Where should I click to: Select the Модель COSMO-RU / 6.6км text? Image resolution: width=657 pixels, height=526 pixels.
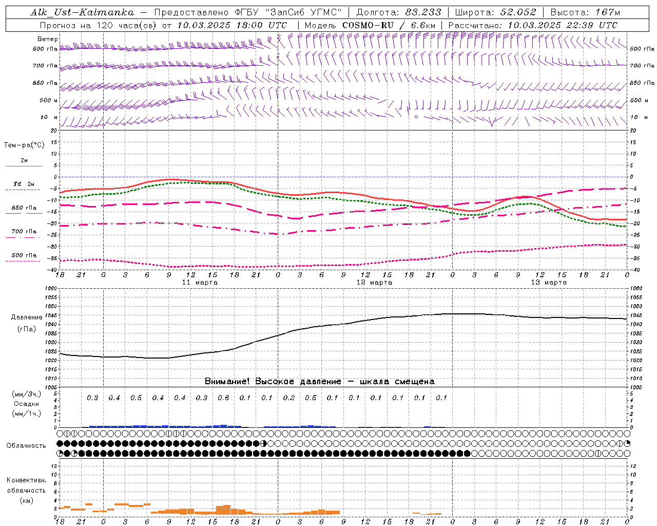(x=370, y=25)
